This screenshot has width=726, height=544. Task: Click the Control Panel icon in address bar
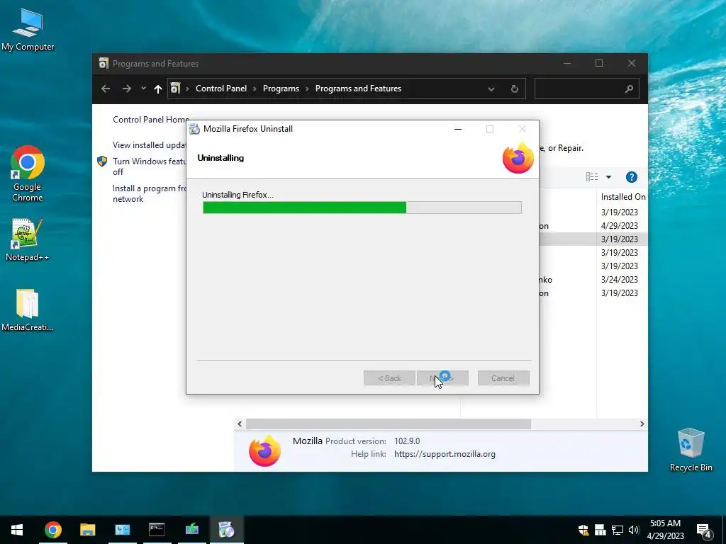[175, 89]
